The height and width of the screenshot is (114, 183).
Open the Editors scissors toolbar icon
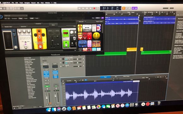click(x=22, y=9)
